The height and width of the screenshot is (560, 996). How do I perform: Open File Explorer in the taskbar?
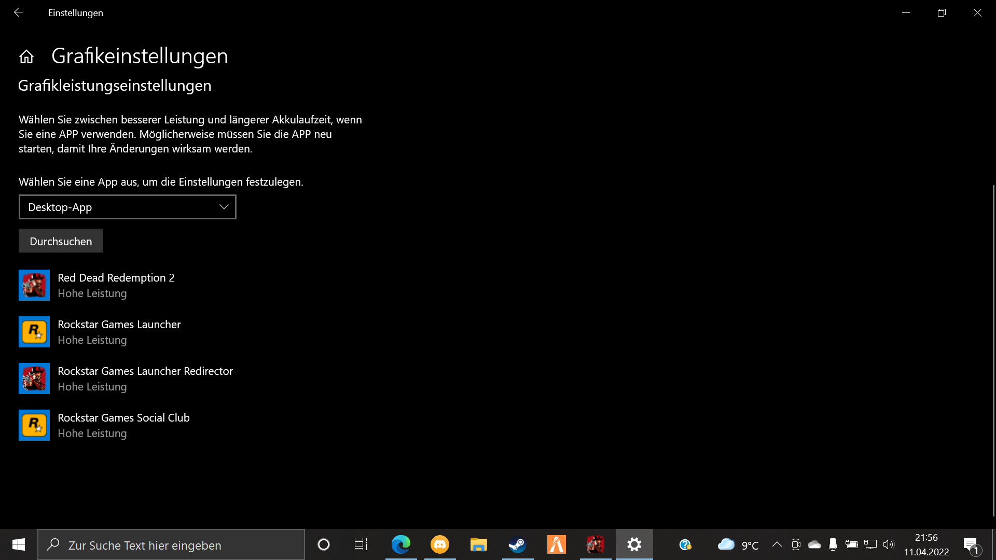478,544
